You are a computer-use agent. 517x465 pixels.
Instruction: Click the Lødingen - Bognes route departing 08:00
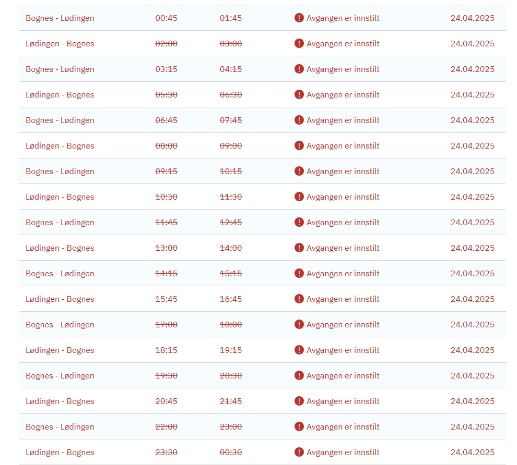60,146
